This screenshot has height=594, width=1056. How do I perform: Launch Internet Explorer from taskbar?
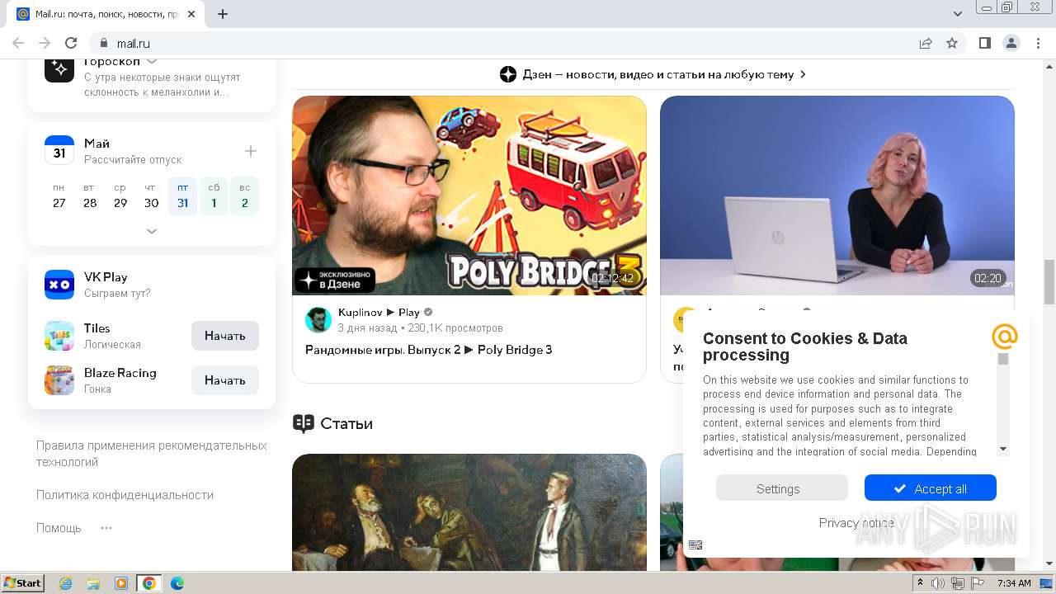66,583
